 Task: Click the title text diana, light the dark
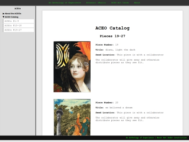[120, 50]
